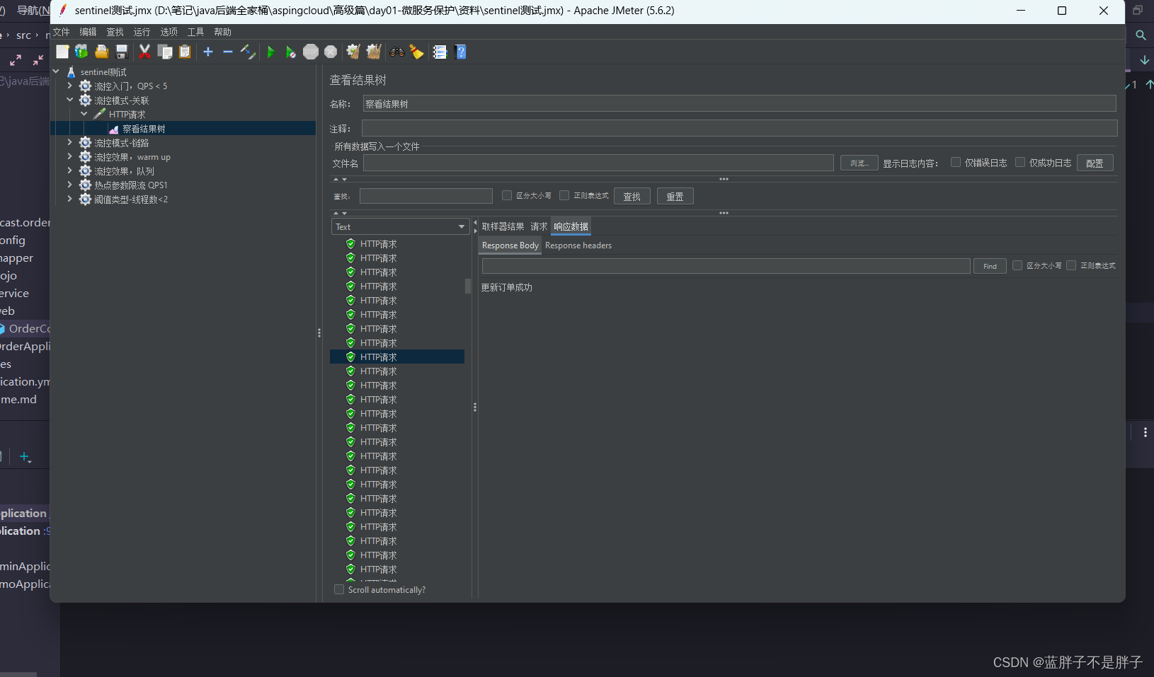This screenshot has width=1154, height=677.
Task: Collapse HTTP请求 sampler node in tree
Action: click(x=84, y=114)
